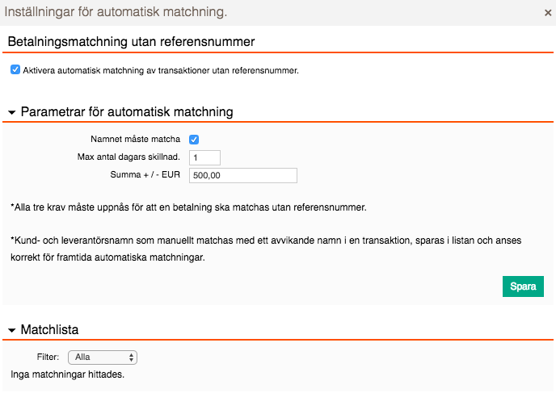Click the Filter dropdown's up-down arrows
Image resolution: width=556 pixels, height=393 pixels.
coord(131,357)
